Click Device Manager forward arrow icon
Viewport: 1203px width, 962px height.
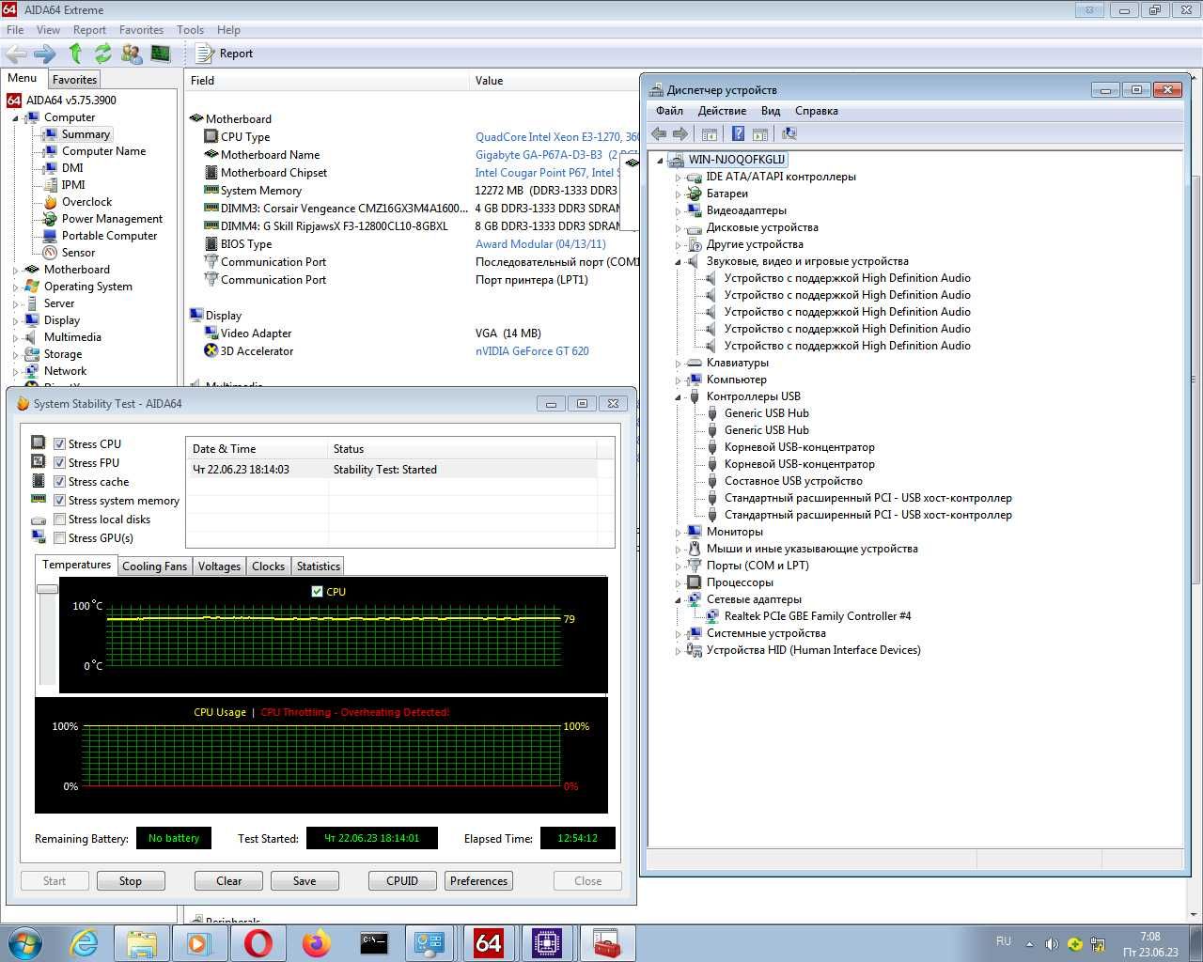[x=680, y=134]
